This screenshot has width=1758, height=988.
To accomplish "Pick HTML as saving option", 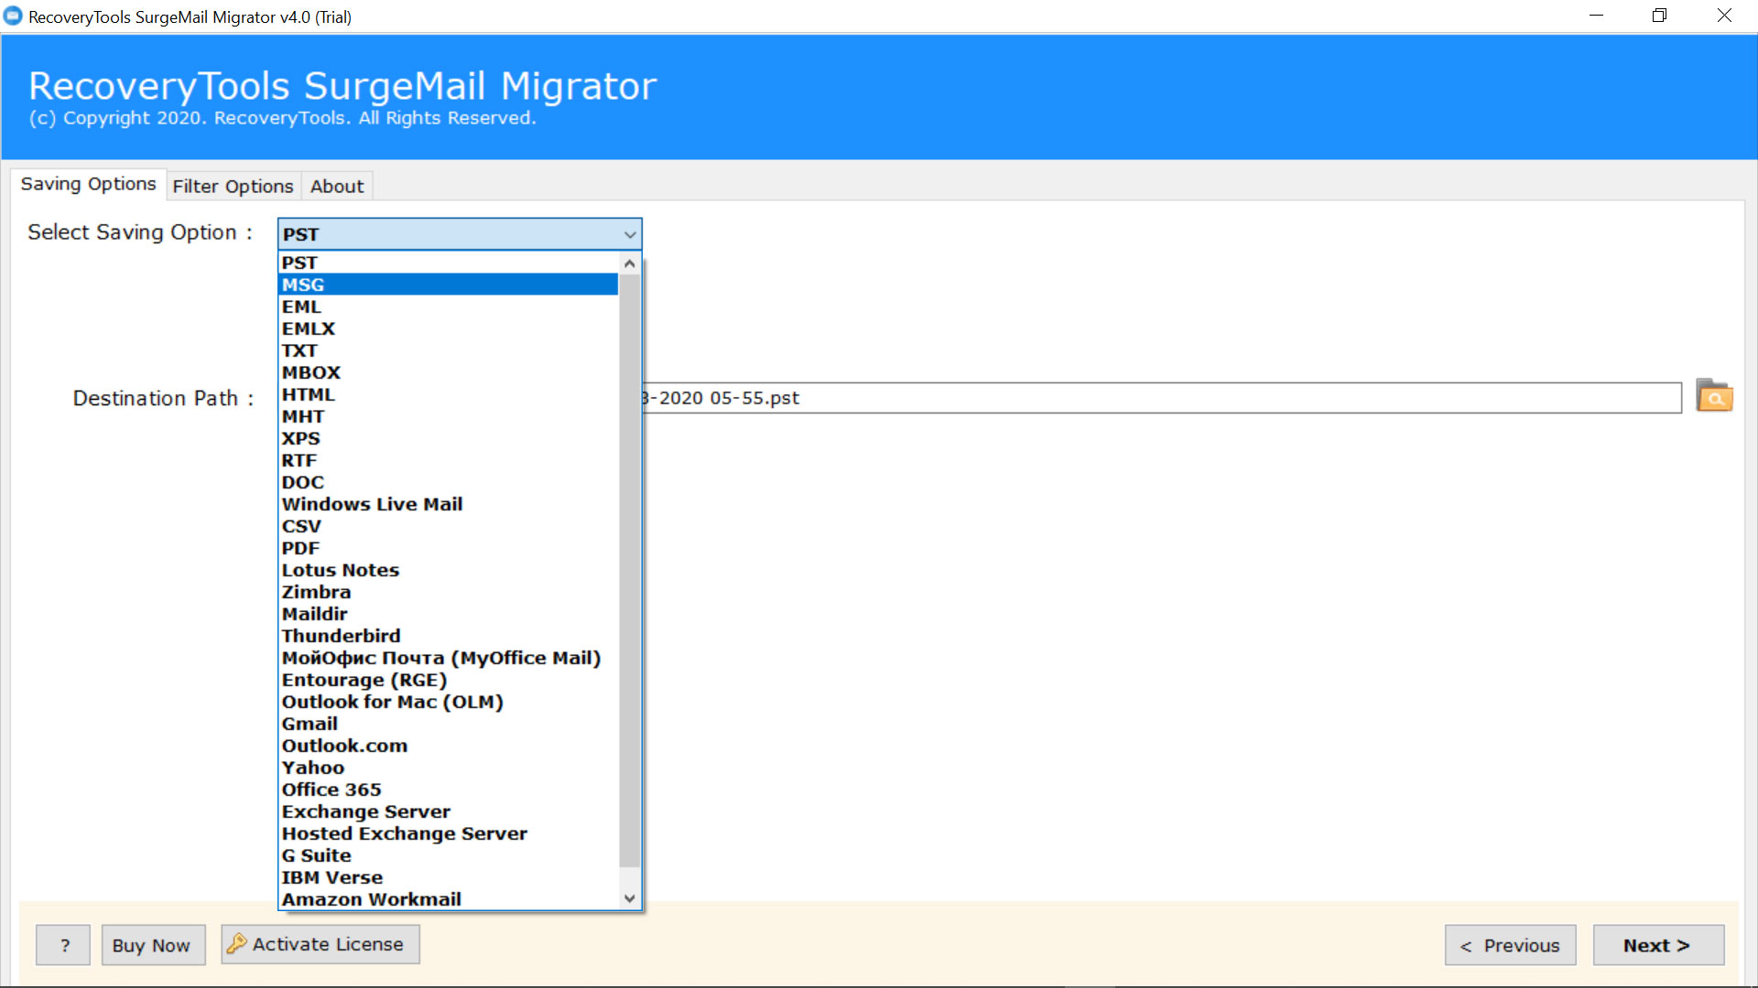I will point(449,394).
